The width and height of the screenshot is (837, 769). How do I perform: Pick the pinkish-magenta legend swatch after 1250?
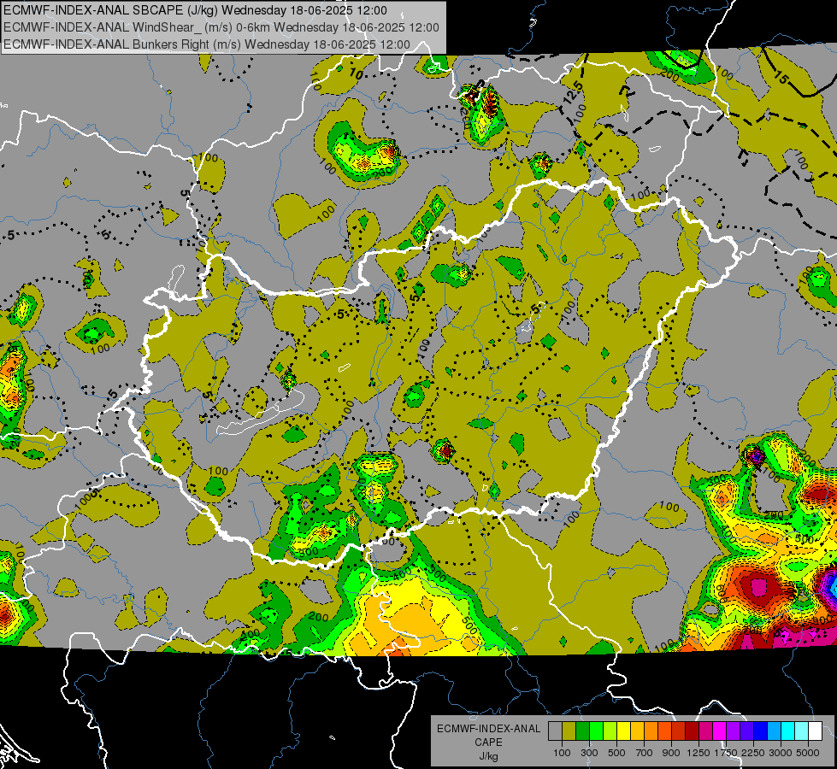coord(705,731)
